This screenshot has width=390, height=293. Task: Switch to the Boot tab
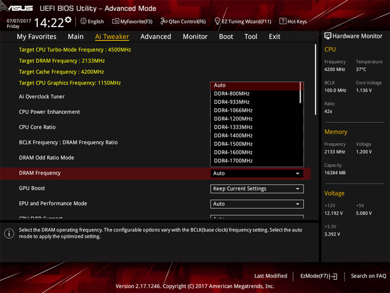coord(226,37)
